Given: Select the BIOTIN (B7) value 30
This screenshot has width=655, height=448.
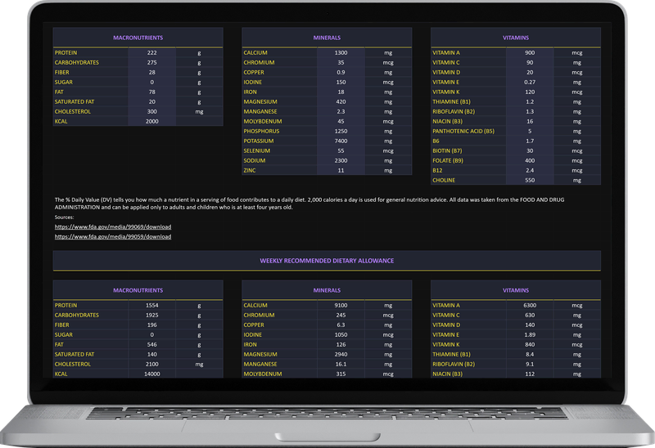Looking at the screenshot, I should click(x=530, y=150).
